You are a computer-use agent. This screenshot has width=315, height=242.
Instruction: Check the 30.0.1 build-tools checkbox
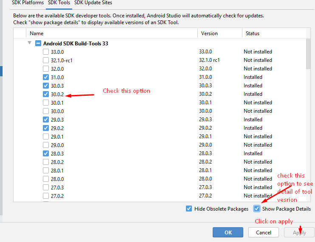click(x=46, y=103)
